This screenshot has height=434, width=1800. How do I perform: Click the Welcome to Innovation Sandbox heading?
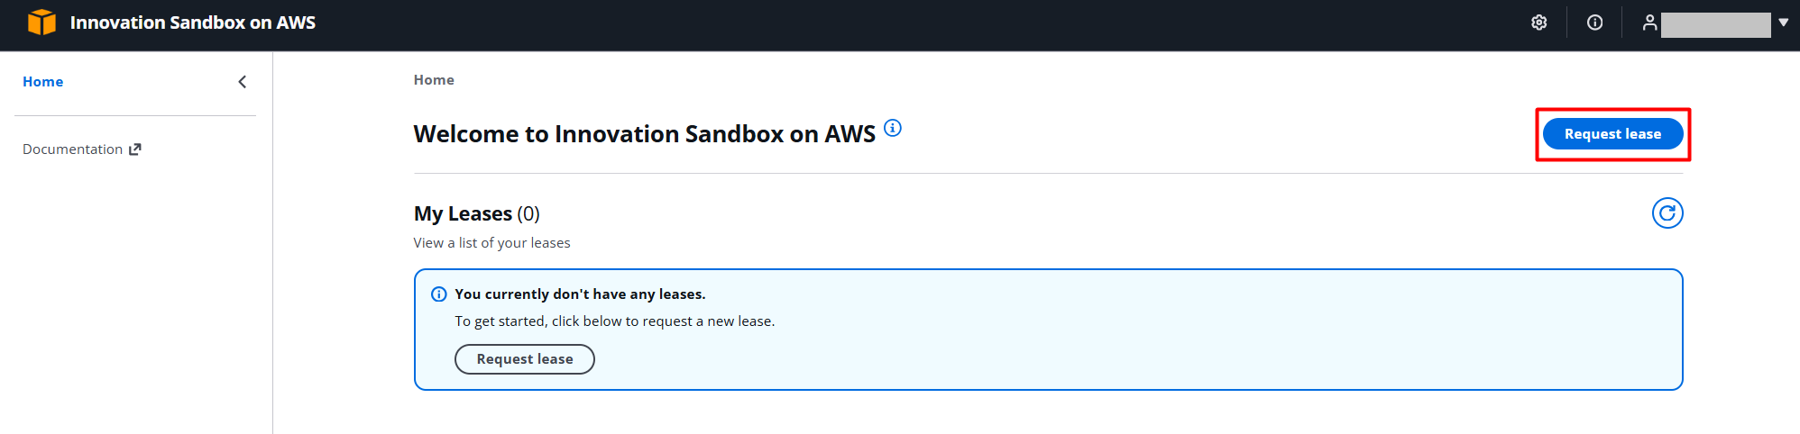point(644,134)
